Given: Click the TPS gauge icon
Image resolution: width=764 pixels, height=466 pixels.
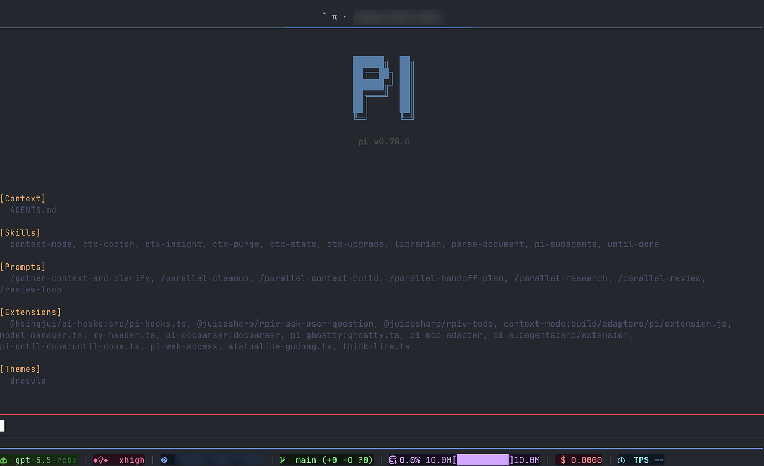Looking at the screenshot, I should [x=621, y=460].
